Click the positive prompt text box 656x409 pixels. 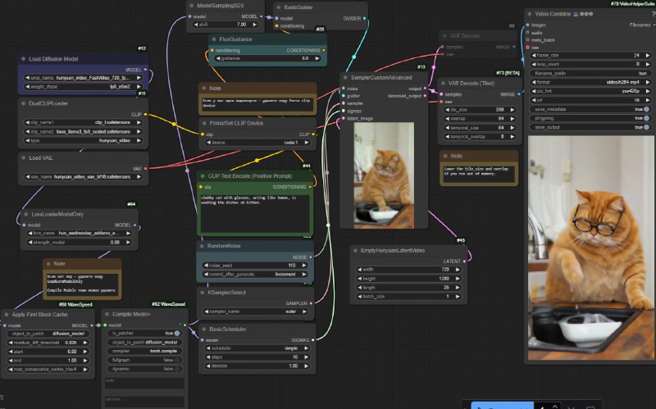click(x=255, y=212)
